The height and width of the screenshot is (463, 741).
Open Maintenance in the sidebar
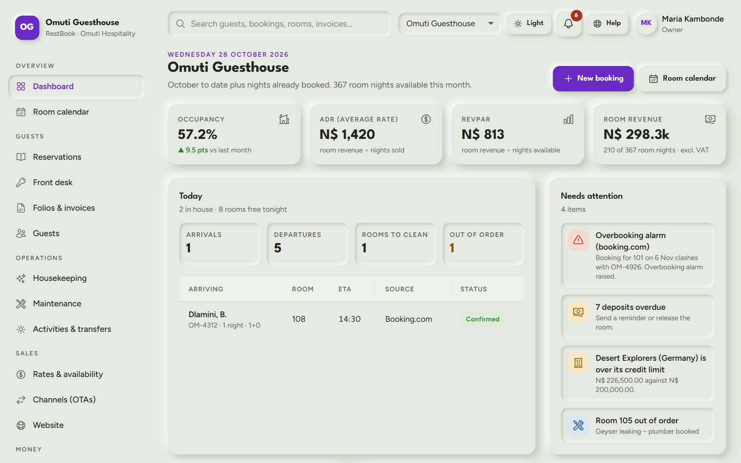tap(76, 304)
